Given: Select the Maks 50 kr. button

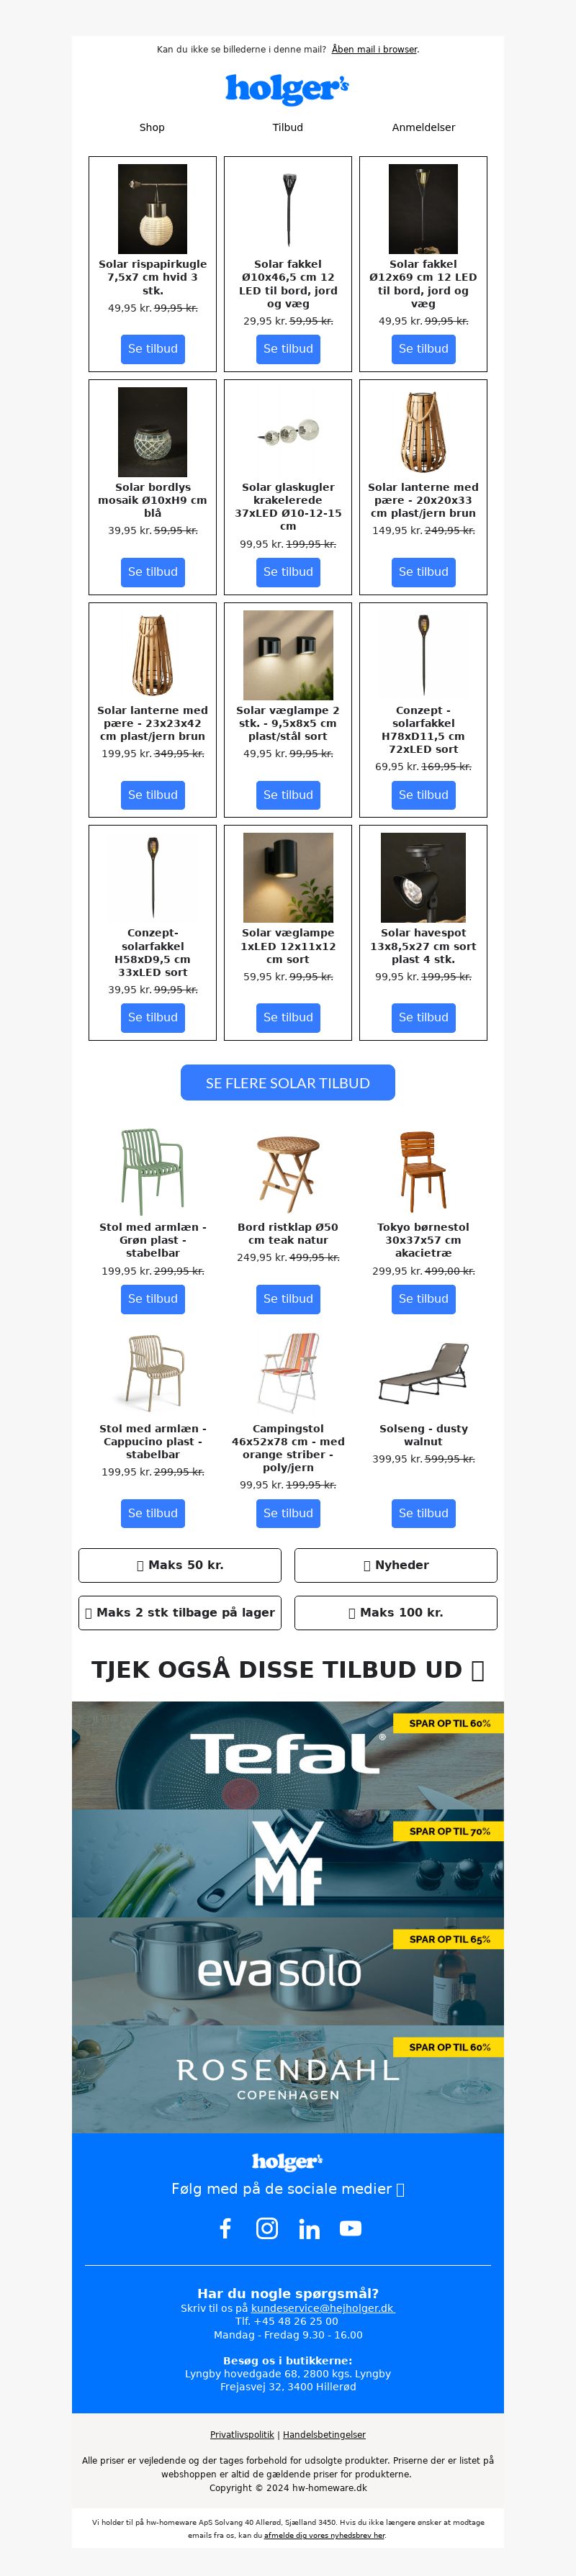Looking at the screenshot, I should 180,1565.
